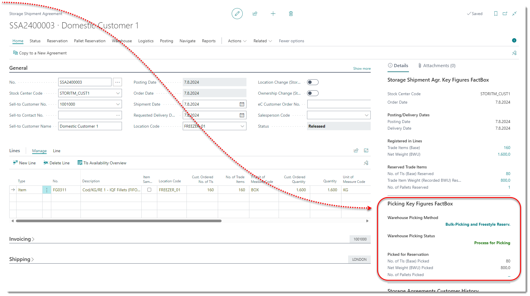Click the bookmark icon
Viewport: 530px width, 296px height.
496,14
